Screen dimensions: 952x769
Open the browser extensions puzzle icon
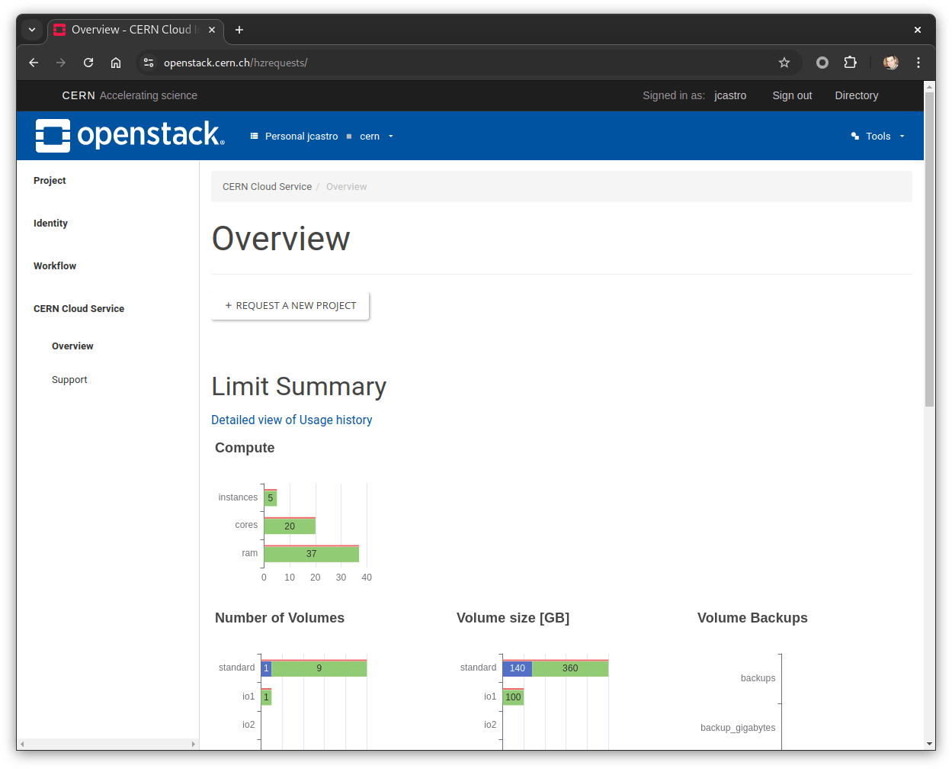pyautogui.click(x=850, y=63)
